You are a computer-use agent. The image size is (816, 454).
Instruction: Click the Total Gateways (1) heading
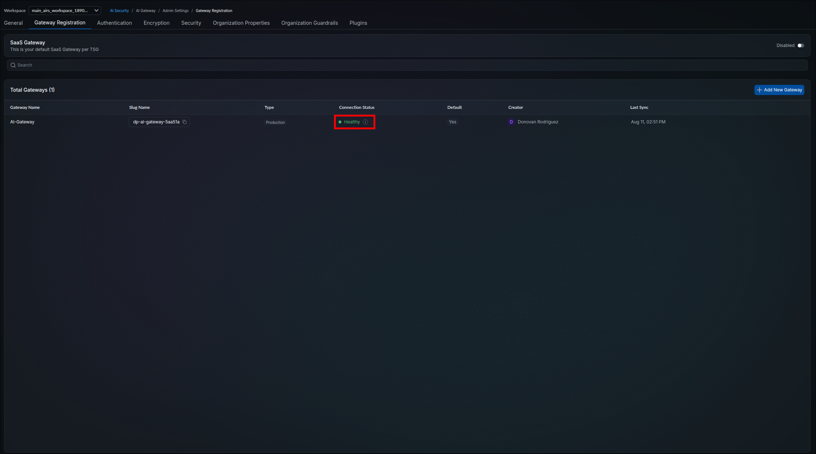point(32,90)
